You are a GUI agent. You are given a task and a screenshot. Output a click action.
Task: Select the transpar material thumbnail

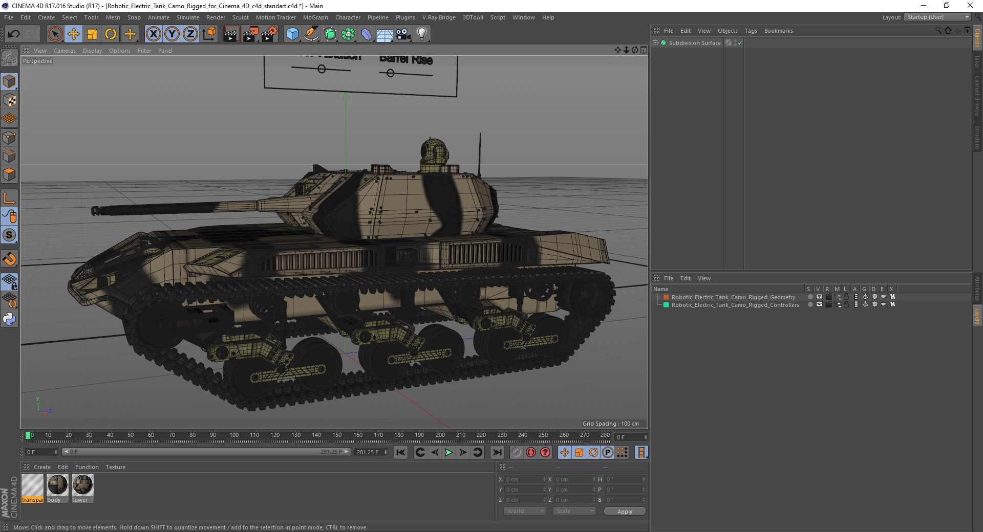(x=32, y=489)
